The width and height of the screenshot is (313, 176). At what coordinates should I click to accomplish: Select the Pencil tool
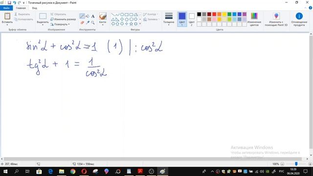(82, 16)
